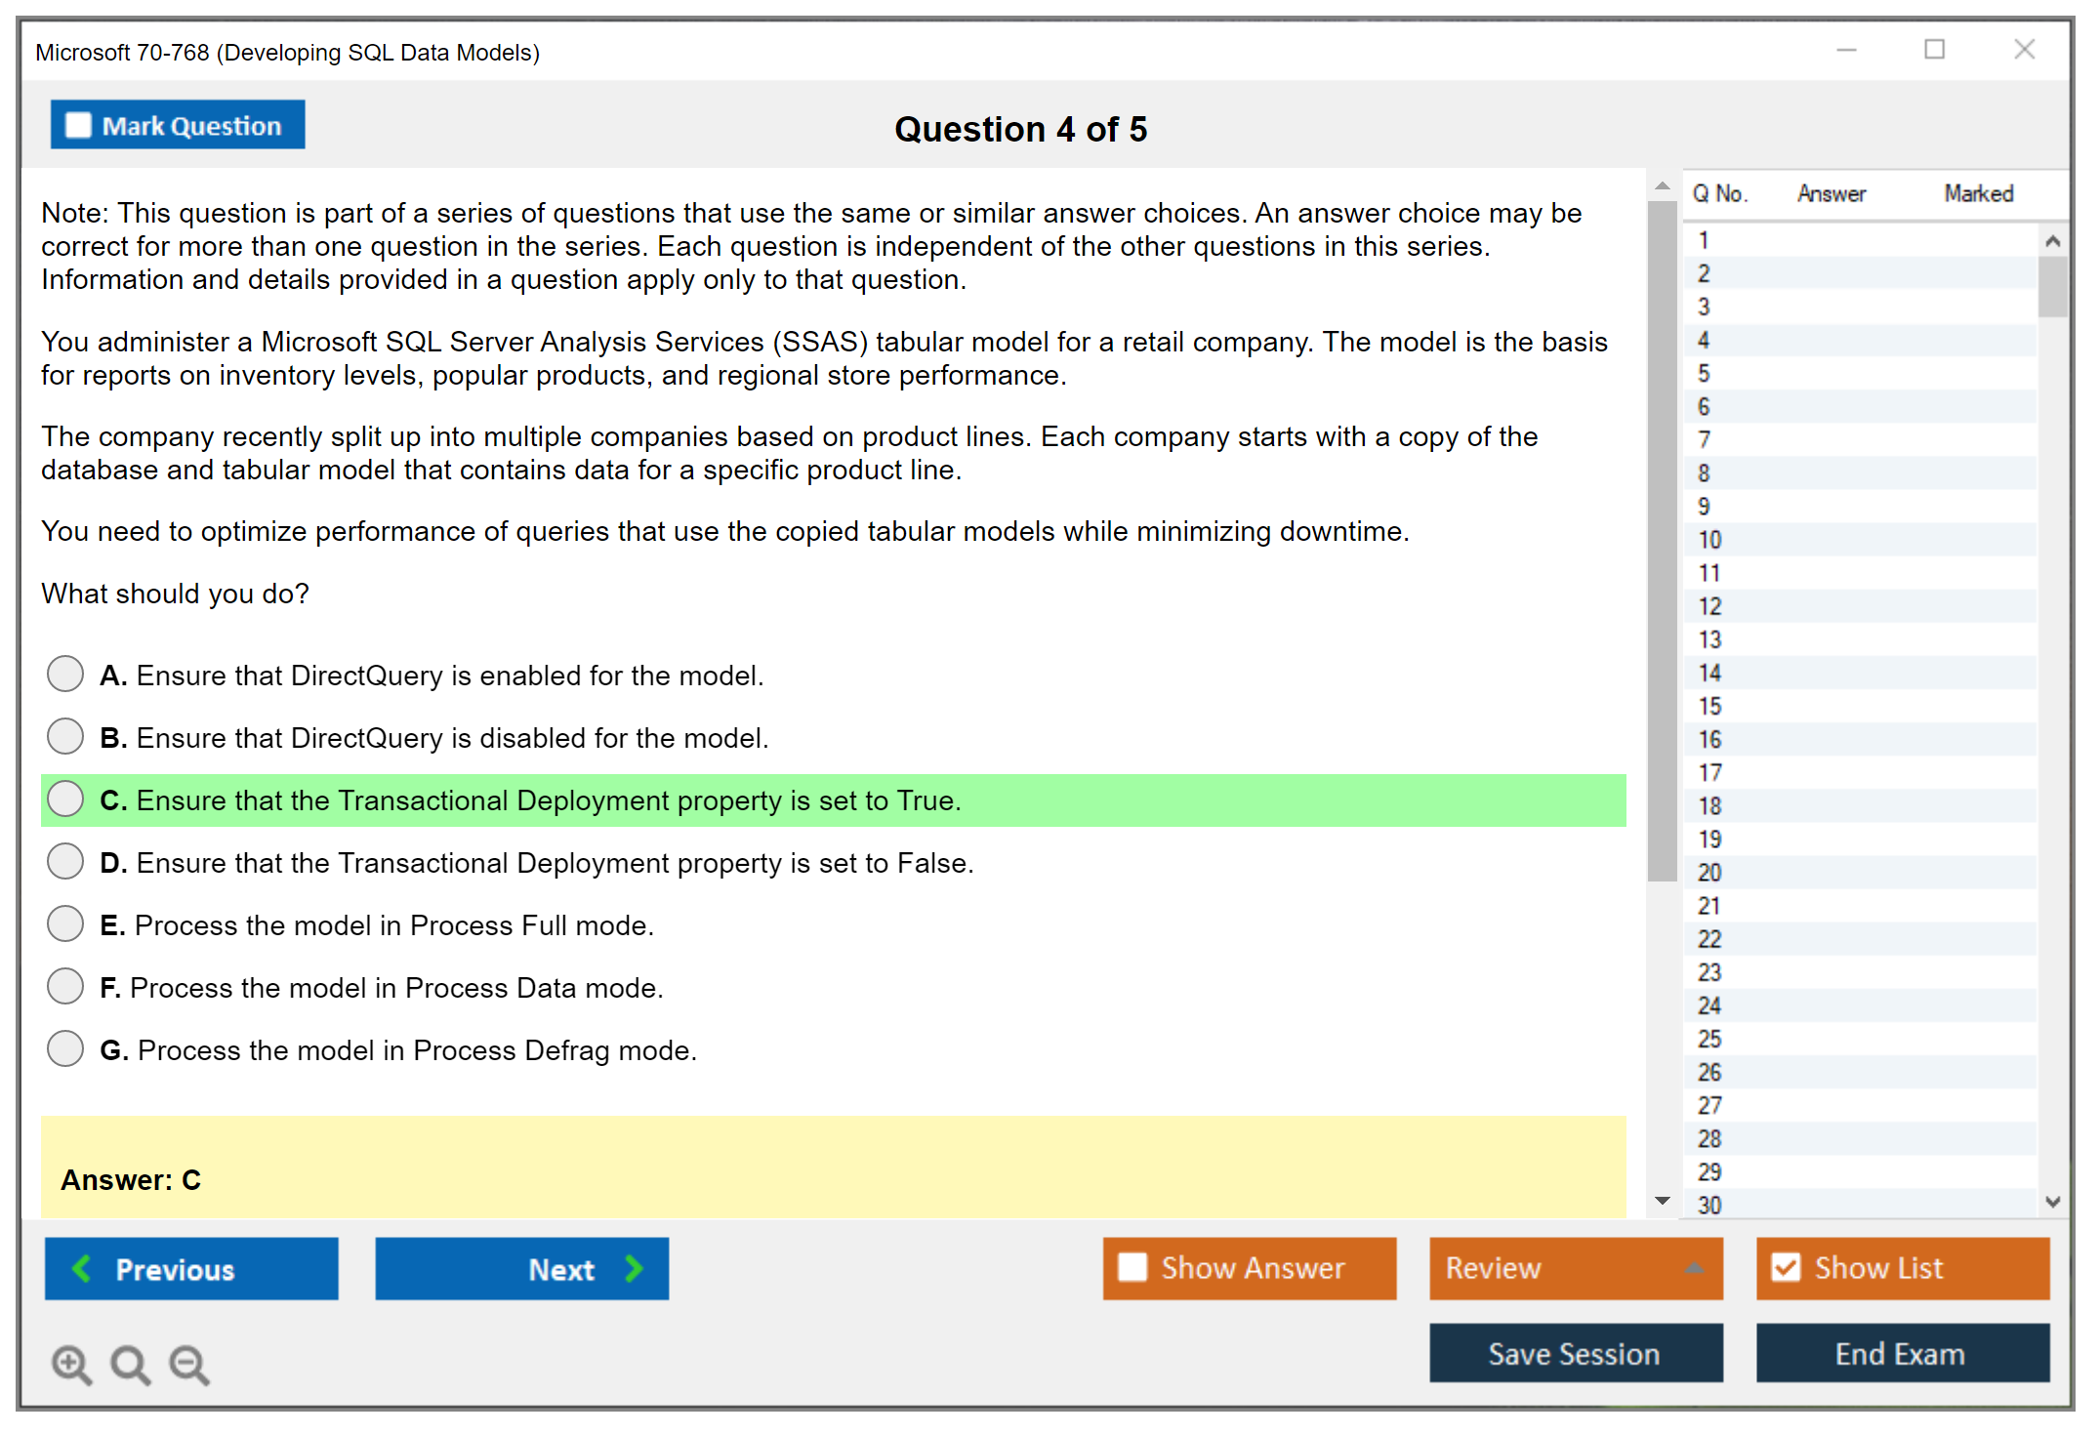Click the green arrow on Previous button
Image resolution: width=2099 pixels, height=1435 pixels.
(x=82, y=1268)
